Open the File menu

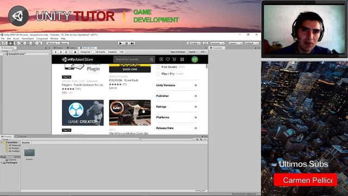(3, 39)
